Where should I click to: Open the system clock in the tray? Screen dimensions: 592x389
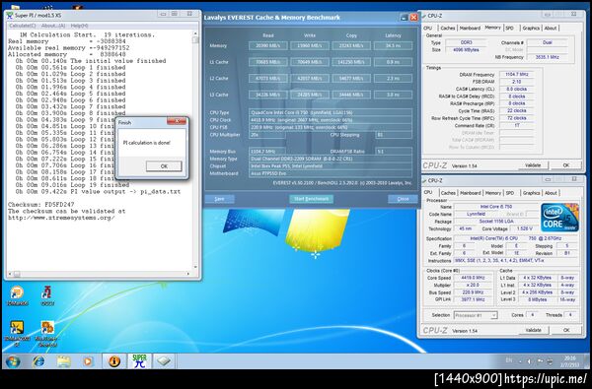[570, 361]
